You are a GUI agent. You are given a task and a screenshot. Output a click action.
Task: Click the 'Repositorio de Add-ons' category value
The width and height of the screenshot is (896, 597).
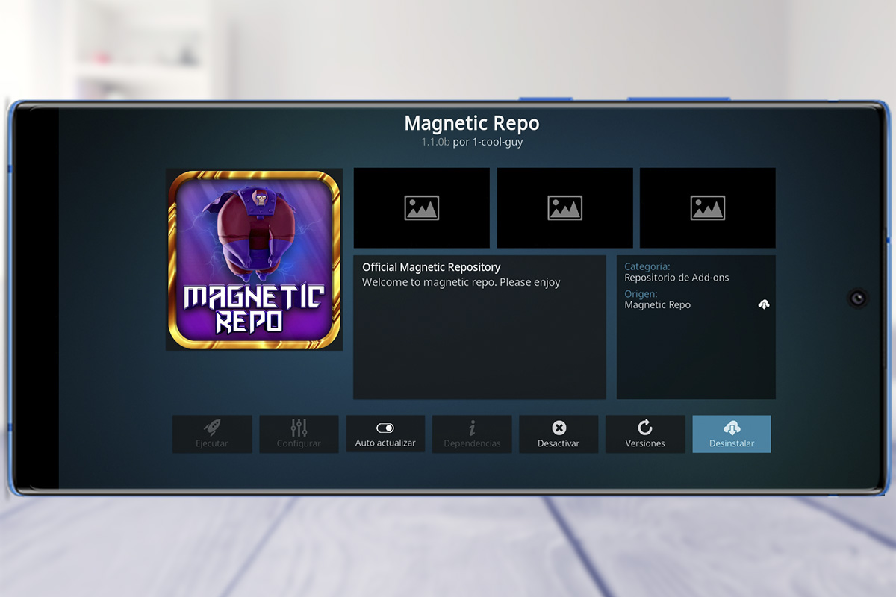(676, 278)
